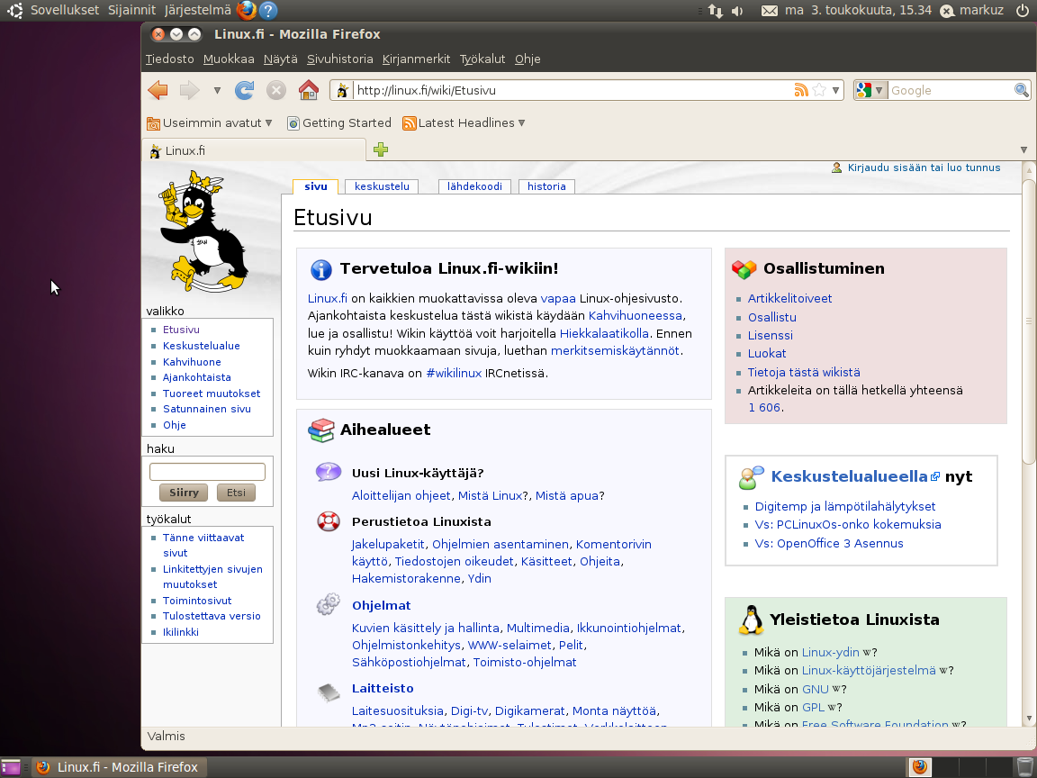This screenshot has width=1037, height=778.
Task: Open a new tab with the plus icon
Action: pyautogui.click(x=381, y=150)
